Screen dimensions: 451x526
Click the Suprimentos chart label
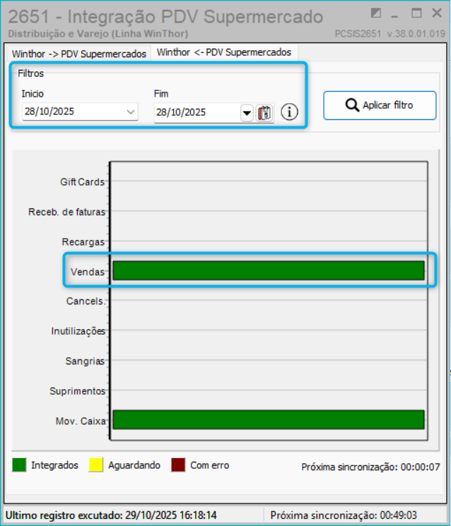click(78, 391)
